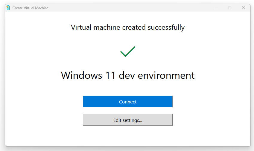Open Edit settings for the VM
Viewport: 254px width, 151px height.
(128, 120)
